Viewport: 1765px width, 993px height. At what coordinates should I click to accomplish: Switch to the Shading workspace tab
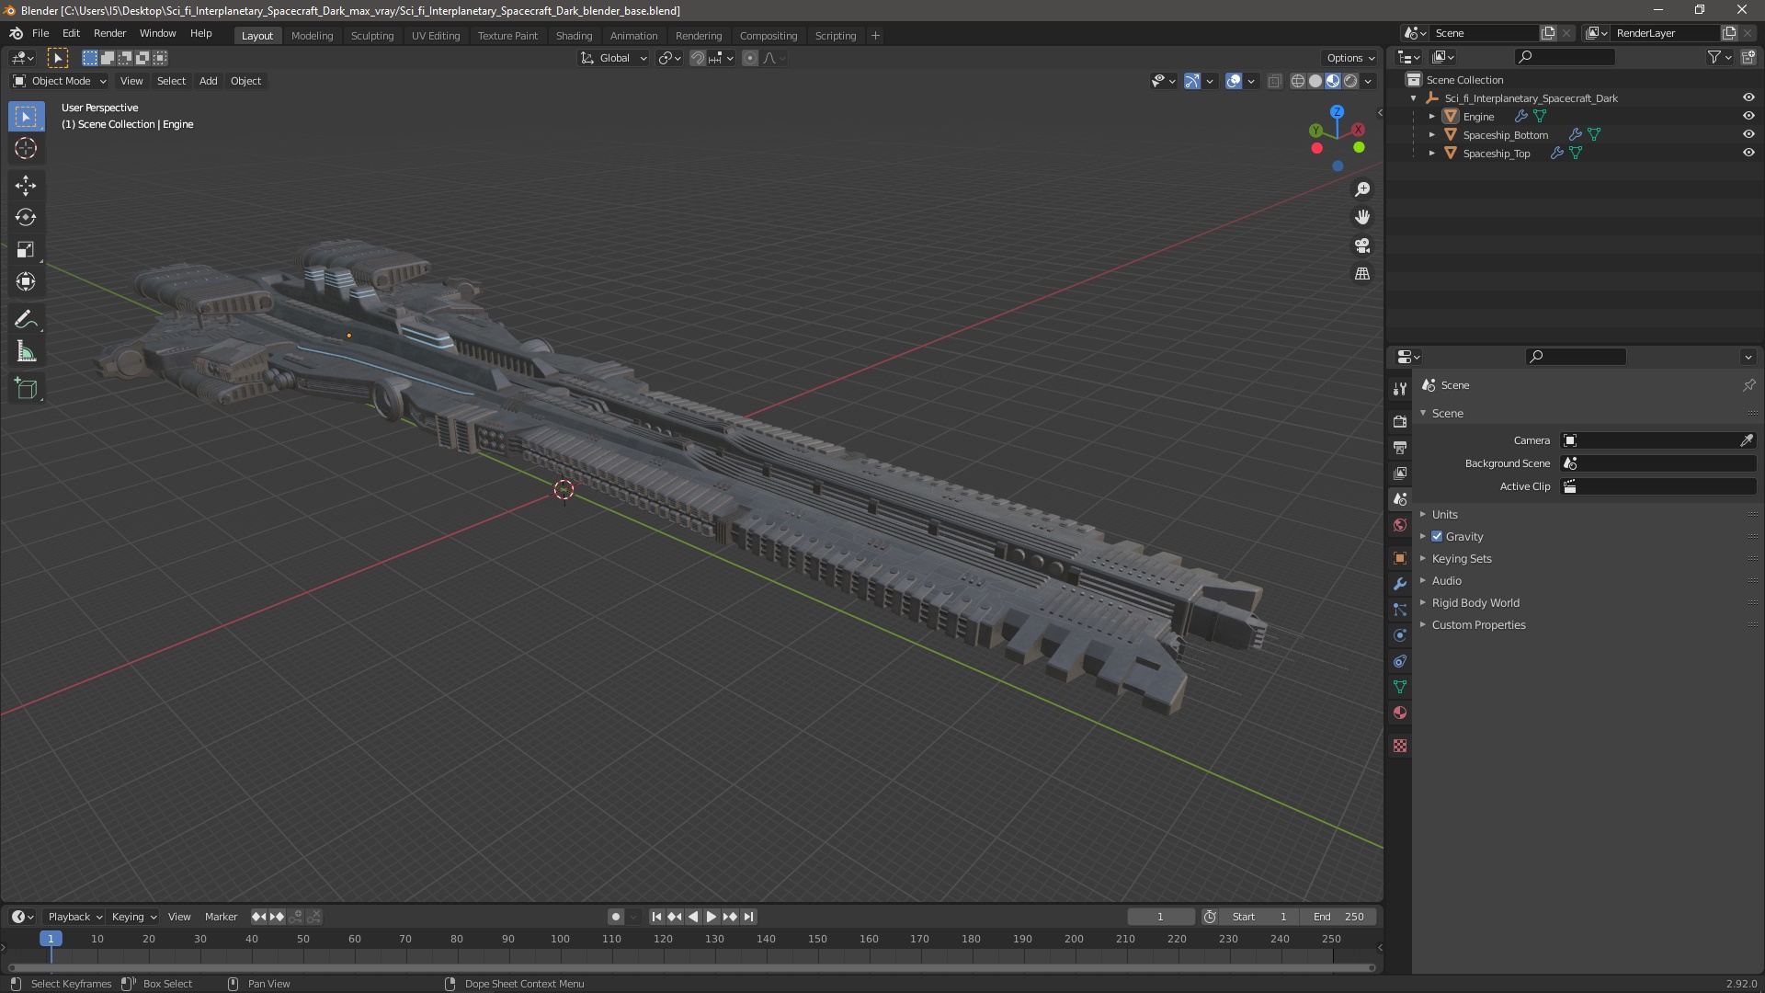pyautogui.click(x=574, y=36)
